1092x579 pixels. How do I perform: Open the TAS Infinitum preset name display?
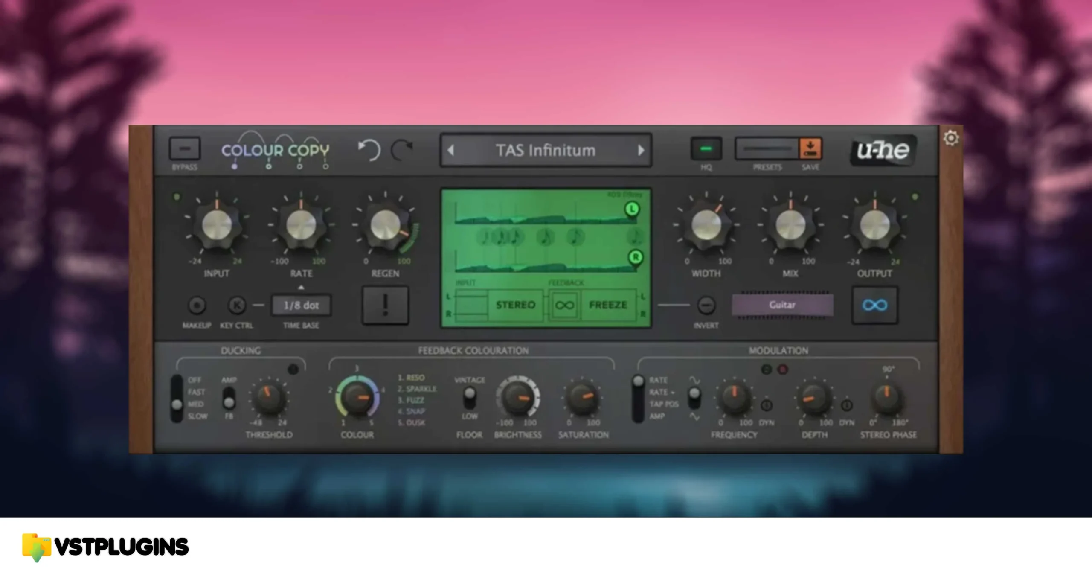point(546,150)
